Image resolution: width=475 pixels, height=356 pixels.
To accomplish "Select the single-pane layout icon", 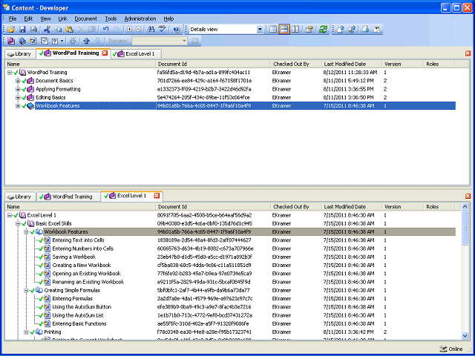I will coord(273,30).
